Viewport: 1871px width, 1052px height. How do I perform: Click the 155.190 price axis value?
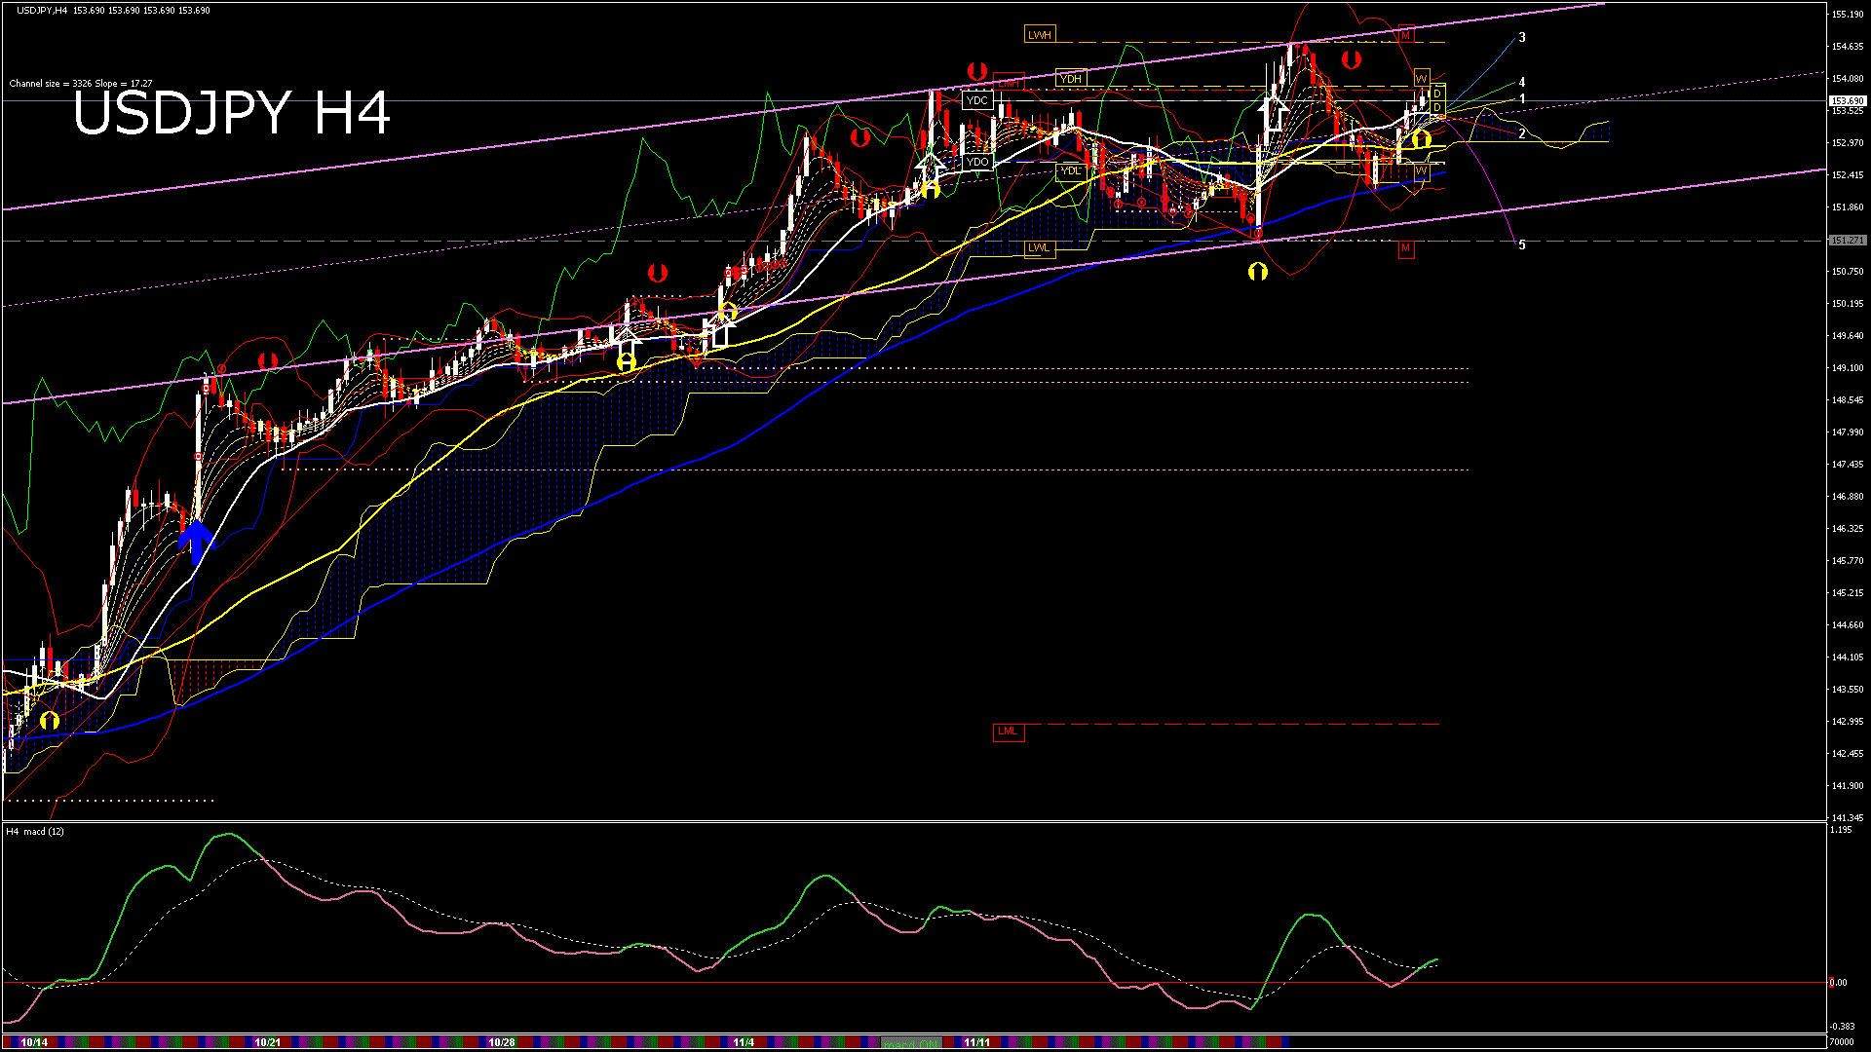1849,15
